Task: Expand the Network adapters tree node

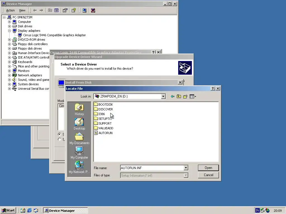Action: click(9, 75)
